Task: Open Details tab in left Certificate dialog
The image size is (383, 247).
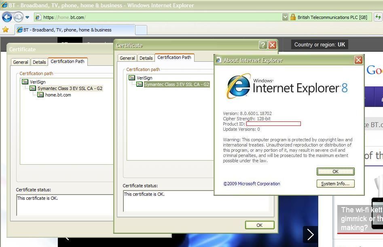Action: (x=39, y=62)
